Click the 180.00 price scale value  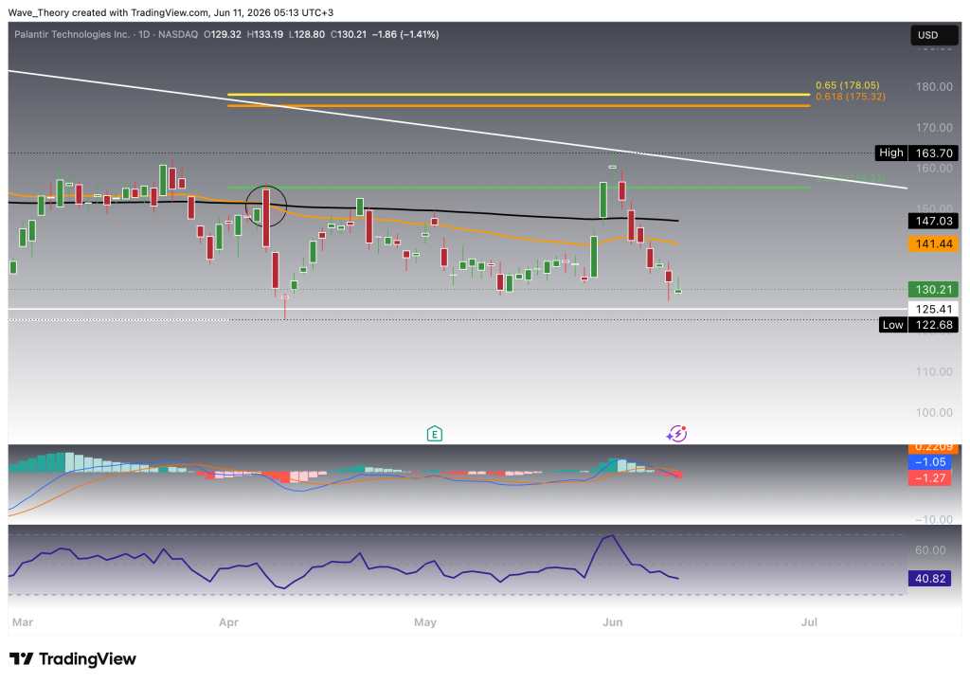pos(934,86)
